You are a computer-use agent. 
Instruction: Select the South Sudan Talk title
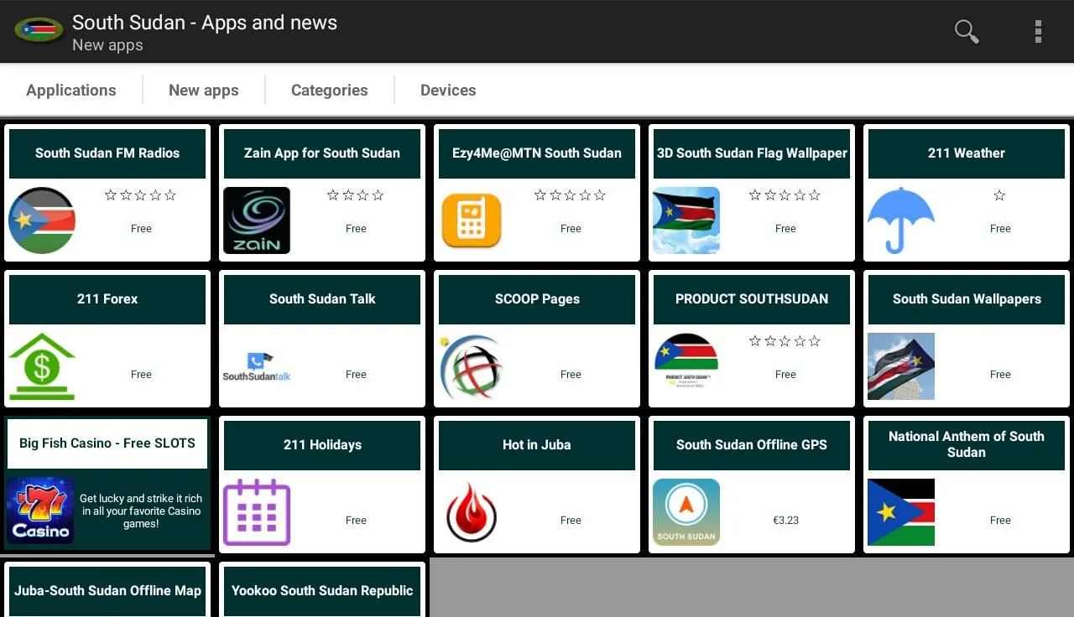(x=322, y=299)
